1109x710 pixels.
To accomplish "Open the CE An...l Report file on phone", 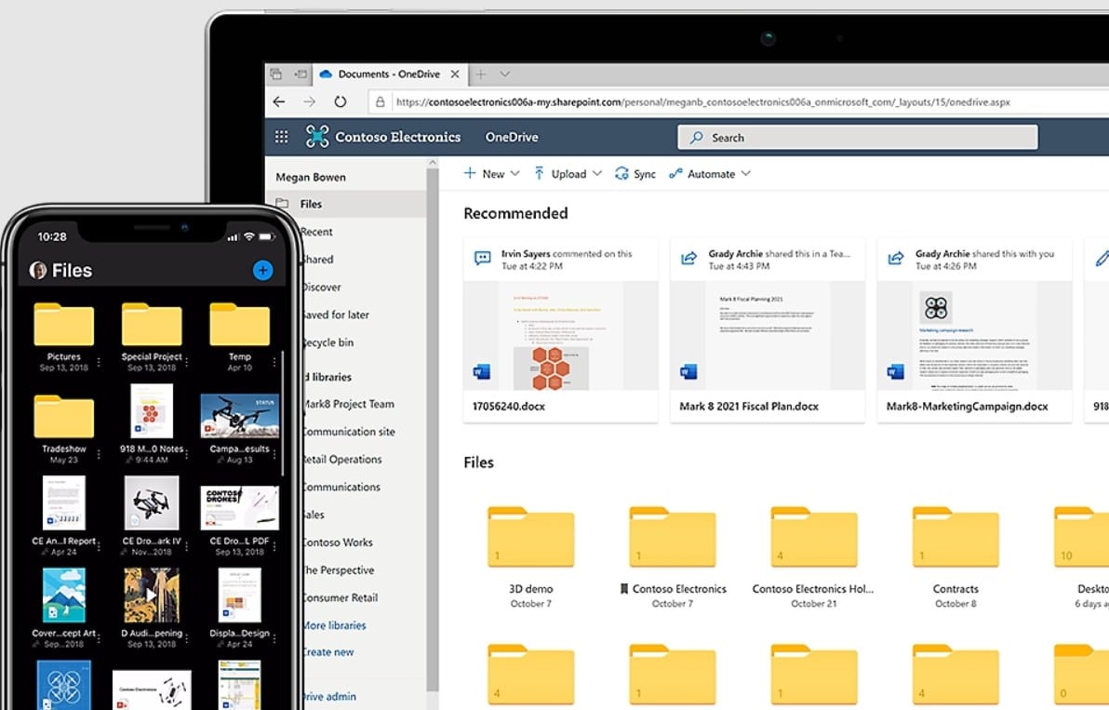I will pyautogui.click(x=63, y=502).
